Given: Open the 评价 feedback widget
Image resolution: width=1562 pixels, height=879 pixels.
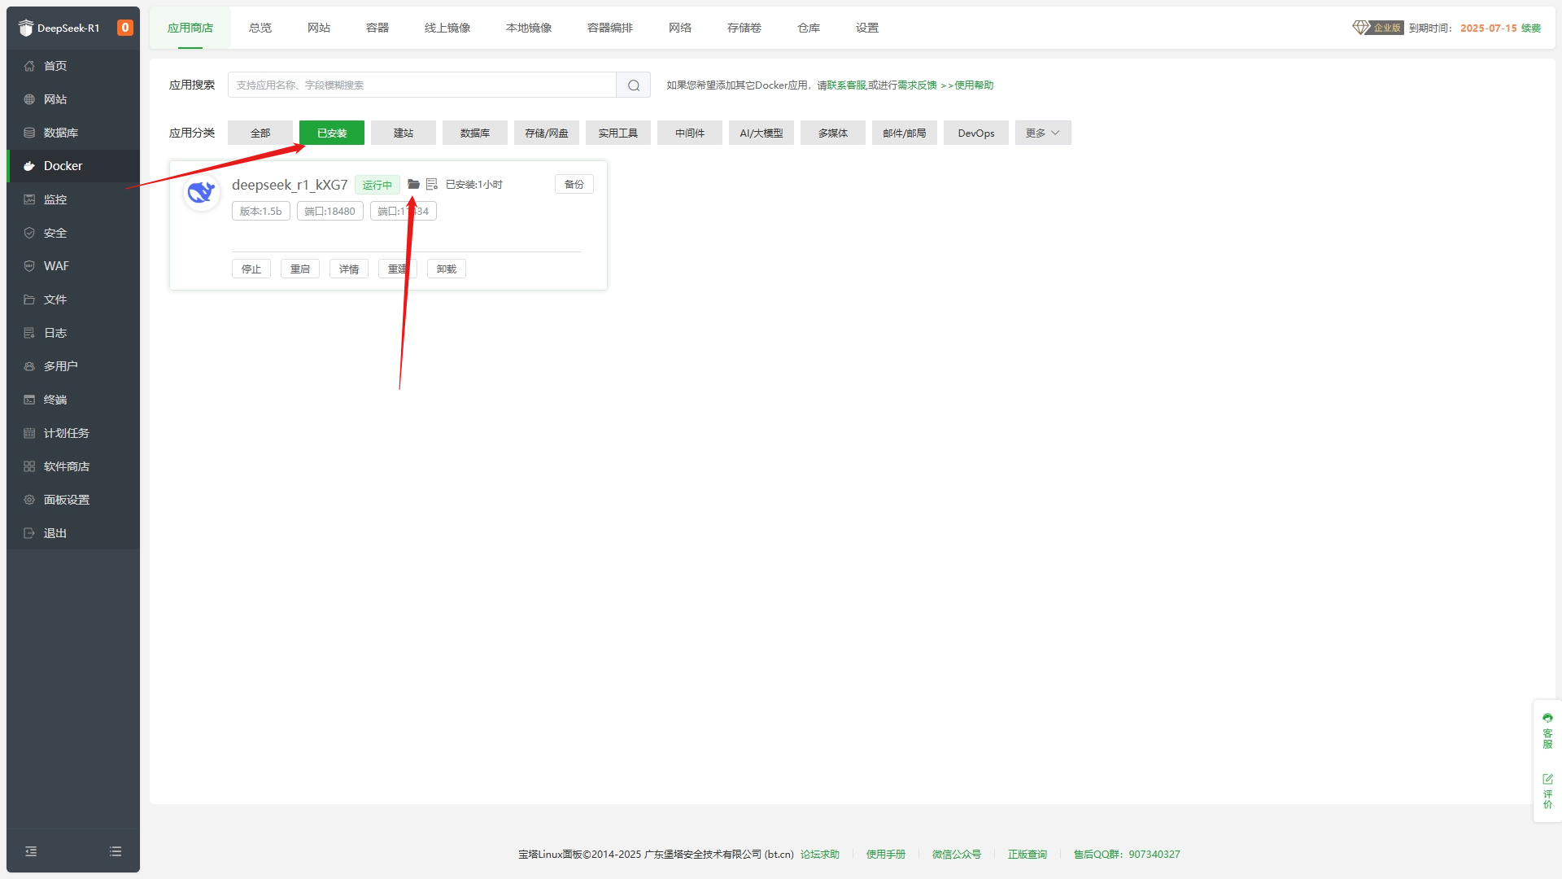Looking at the screenshot, I should (1547, 791).
